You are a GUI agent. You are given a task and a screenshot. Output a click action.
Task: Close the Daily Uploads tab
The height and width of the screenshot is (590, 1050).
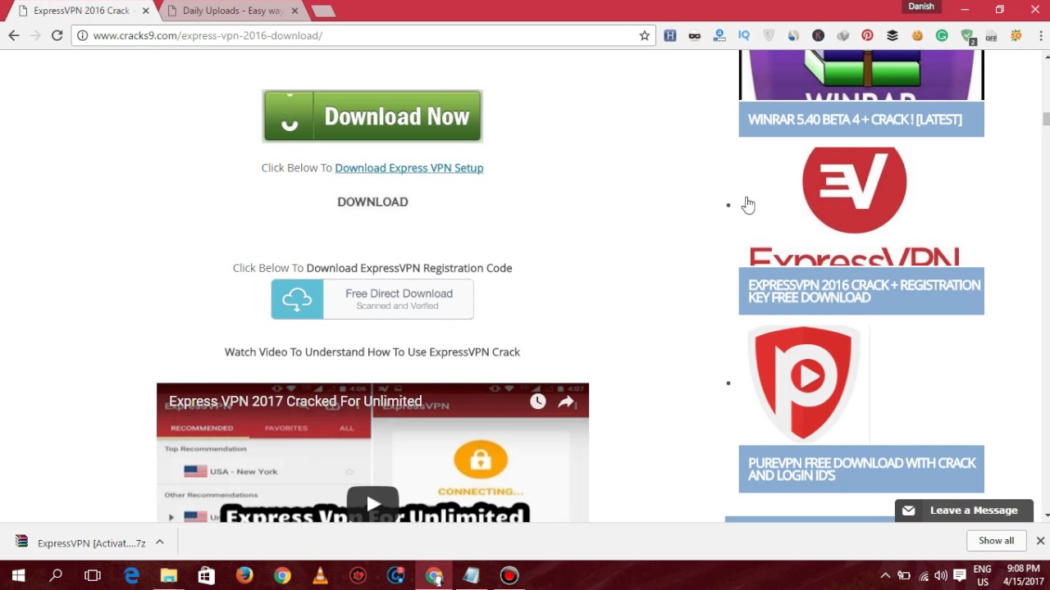[294, 11]
